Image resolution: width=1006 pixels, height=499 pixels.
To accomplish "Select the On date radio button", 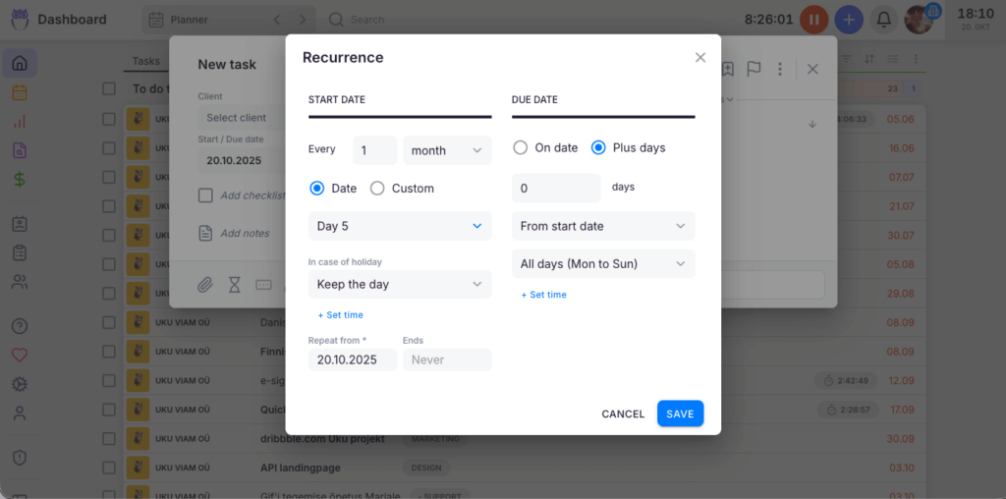I will tap(521, 148).
